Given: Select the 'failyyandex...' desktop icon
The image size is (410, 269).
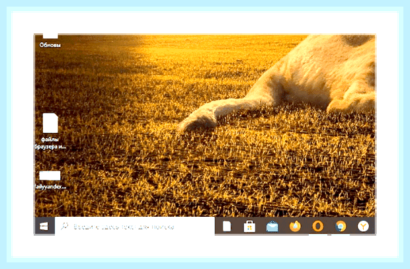Looking at the screenshot, I should [x=50, y=176].
